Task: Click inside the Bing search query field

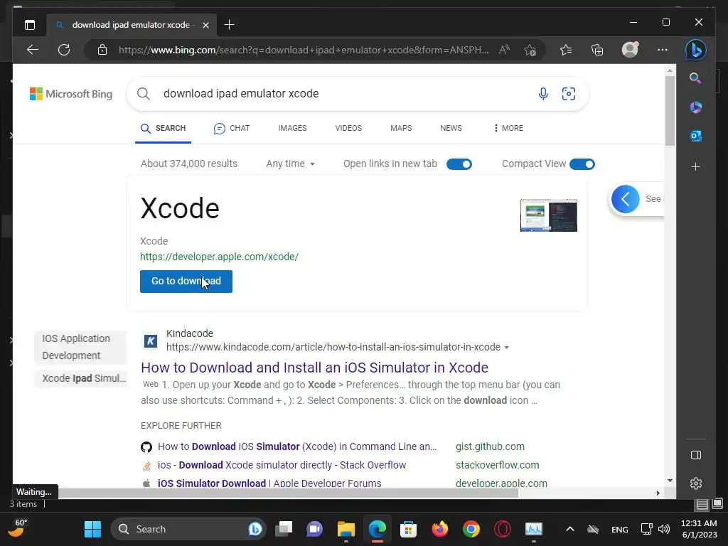Action: click(x=343, y=94)
